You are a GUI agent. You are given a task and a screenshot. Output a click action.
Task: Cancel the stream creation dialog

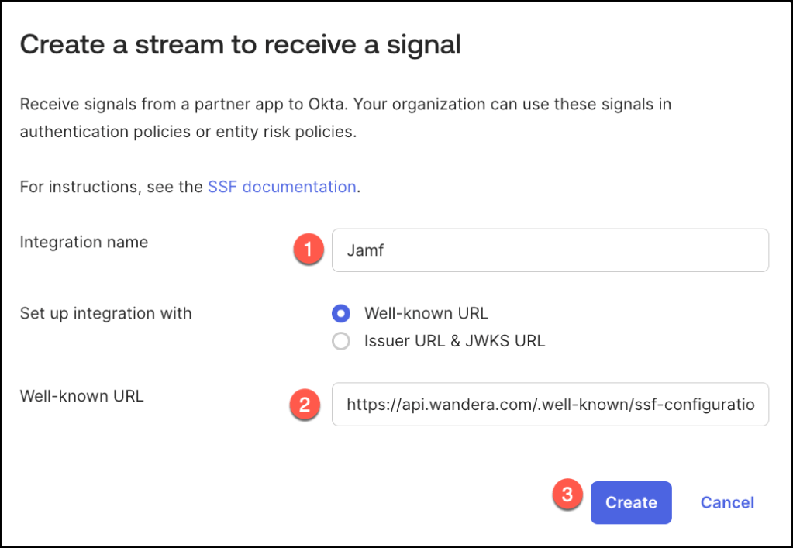pos(727,502)
